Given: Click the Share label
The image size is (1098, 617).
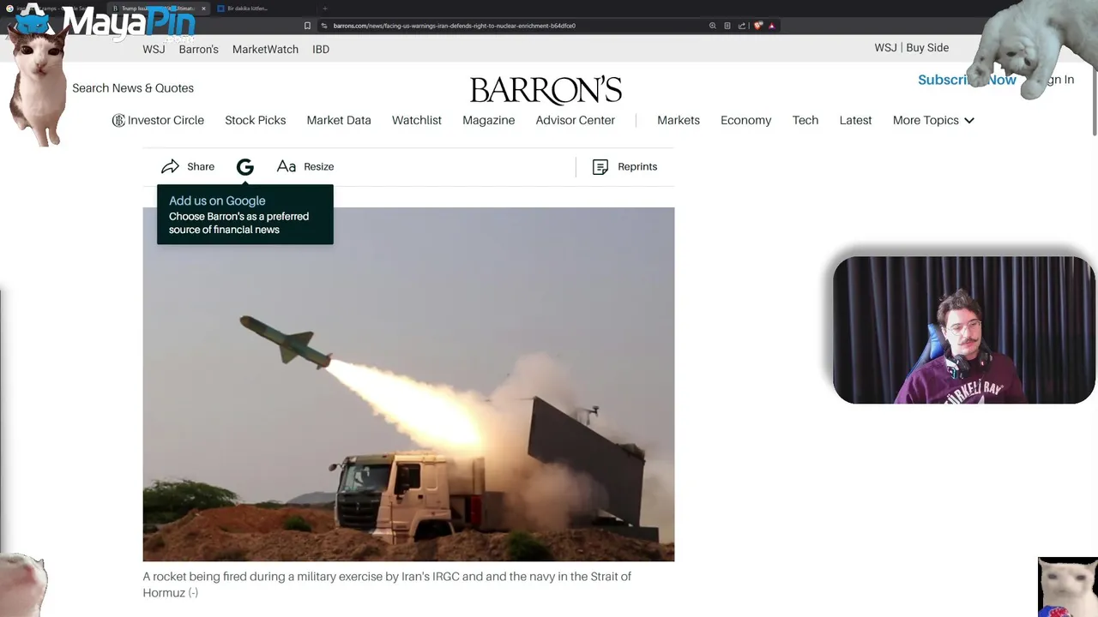Looking at the screenshot, I should click(201, 167).
